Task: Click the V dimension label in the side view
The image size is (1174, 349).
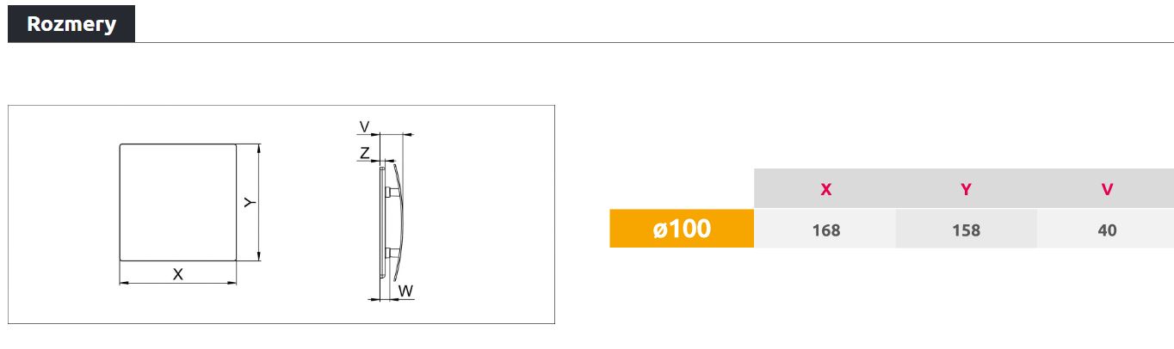Action: click(364, 127)
